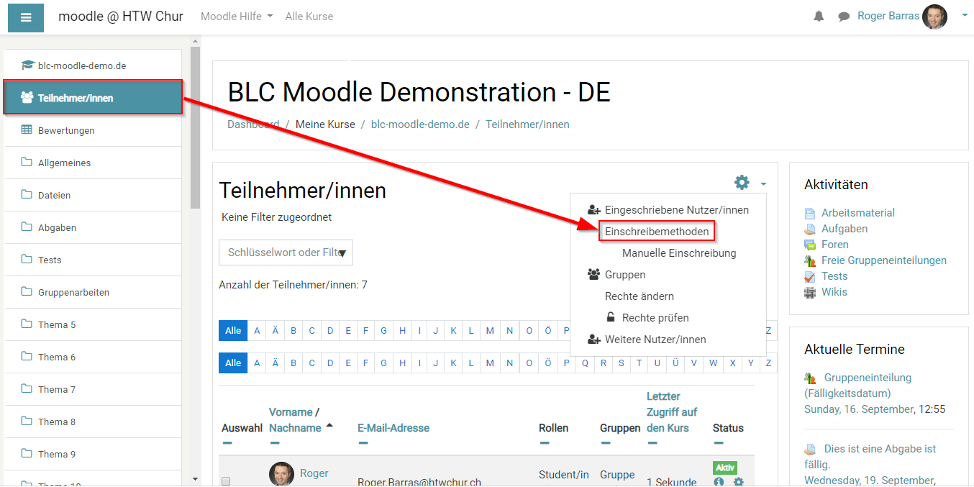Open the Tests section in sidebar

[x=93, y=260]
